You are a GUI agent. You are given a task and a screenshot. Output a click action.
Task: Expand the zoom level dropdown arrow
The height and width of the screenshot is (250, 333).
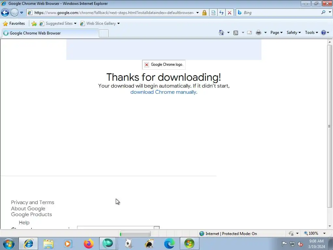tap(324, 233)
